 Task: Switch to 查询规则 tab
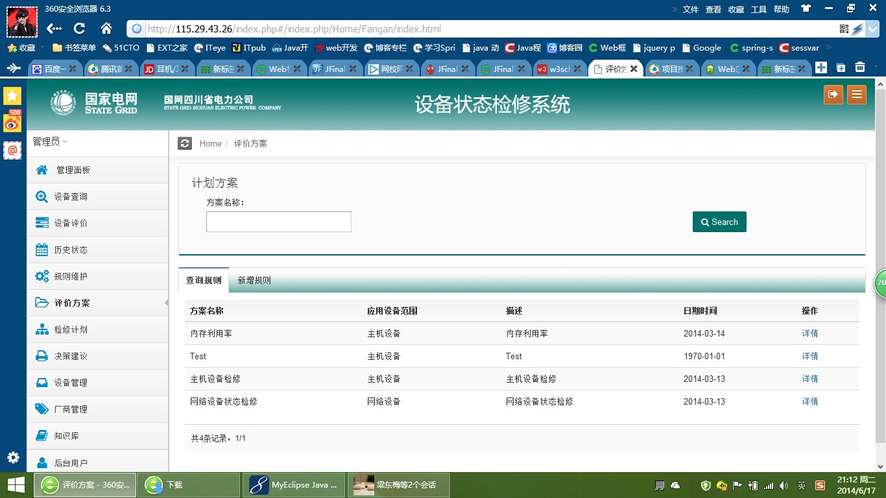tap(204, 280)
